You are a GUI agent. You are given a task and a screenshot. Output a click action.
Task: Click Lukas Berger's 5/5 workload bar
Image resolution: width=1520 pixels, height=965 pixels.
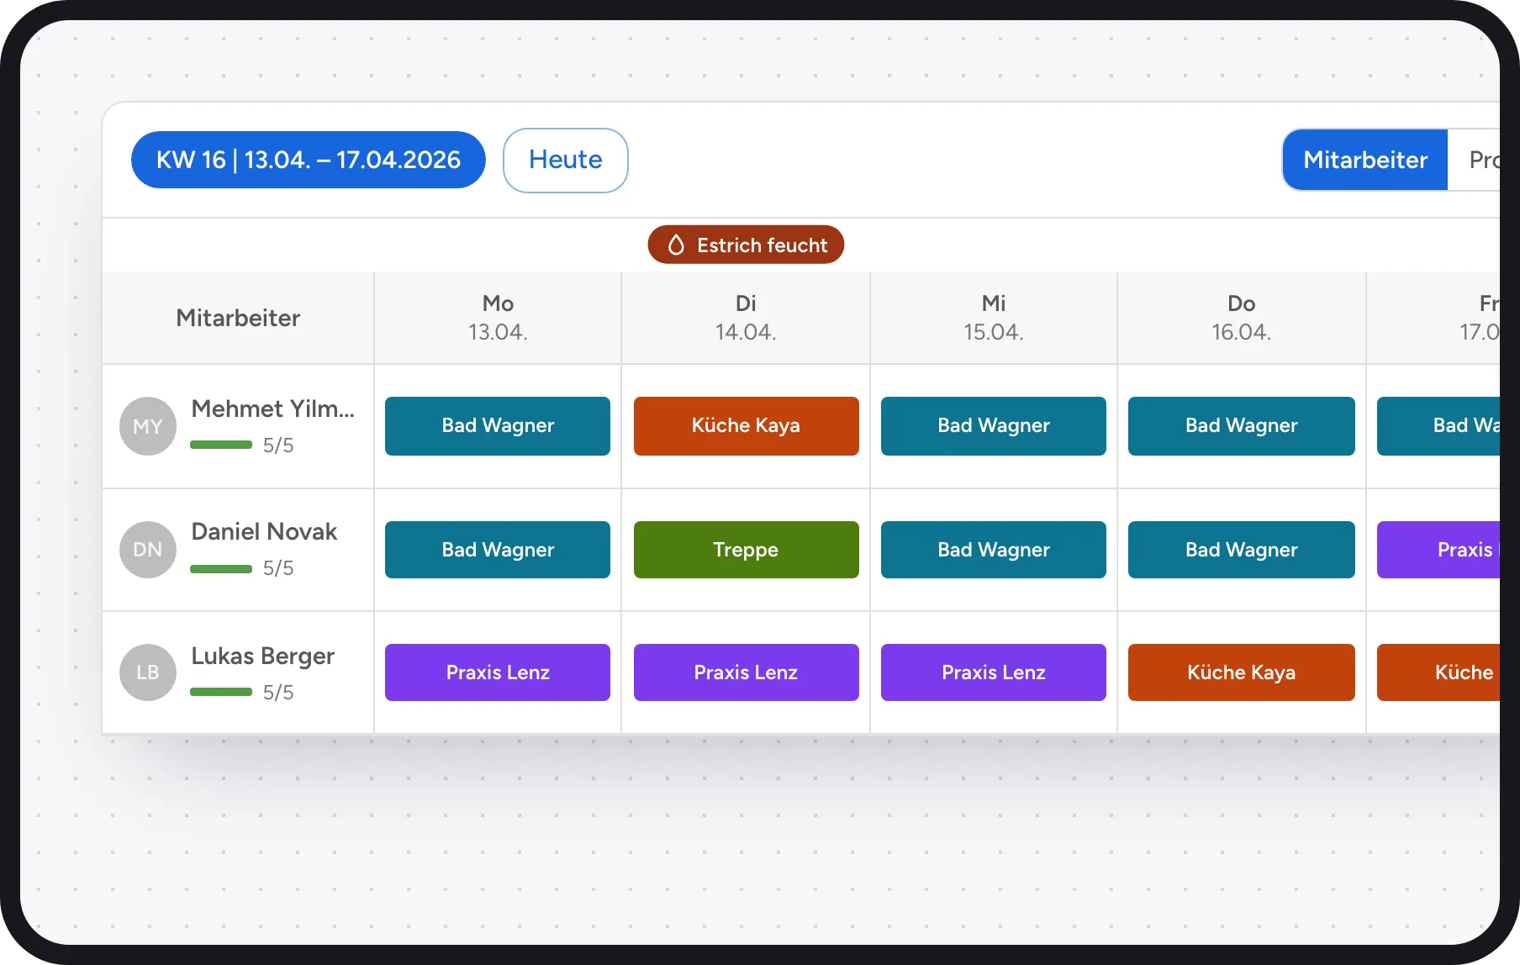click(221, 692)
